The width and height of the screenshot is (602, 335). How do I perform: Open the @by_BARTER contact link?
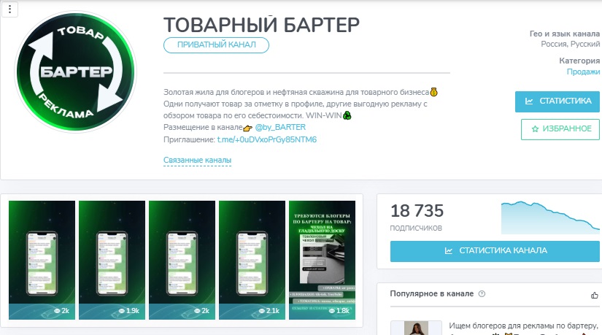pyautogui.click(x=280, y=127)
